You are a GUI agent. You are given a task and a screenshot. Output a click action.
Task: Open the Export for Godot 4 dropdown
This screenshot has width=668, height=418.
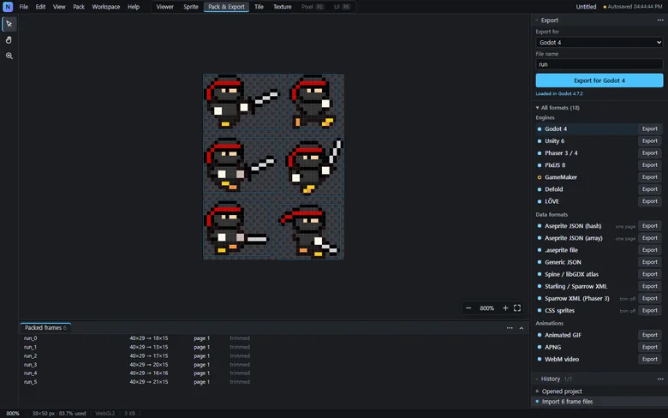[x=599, y=42]
